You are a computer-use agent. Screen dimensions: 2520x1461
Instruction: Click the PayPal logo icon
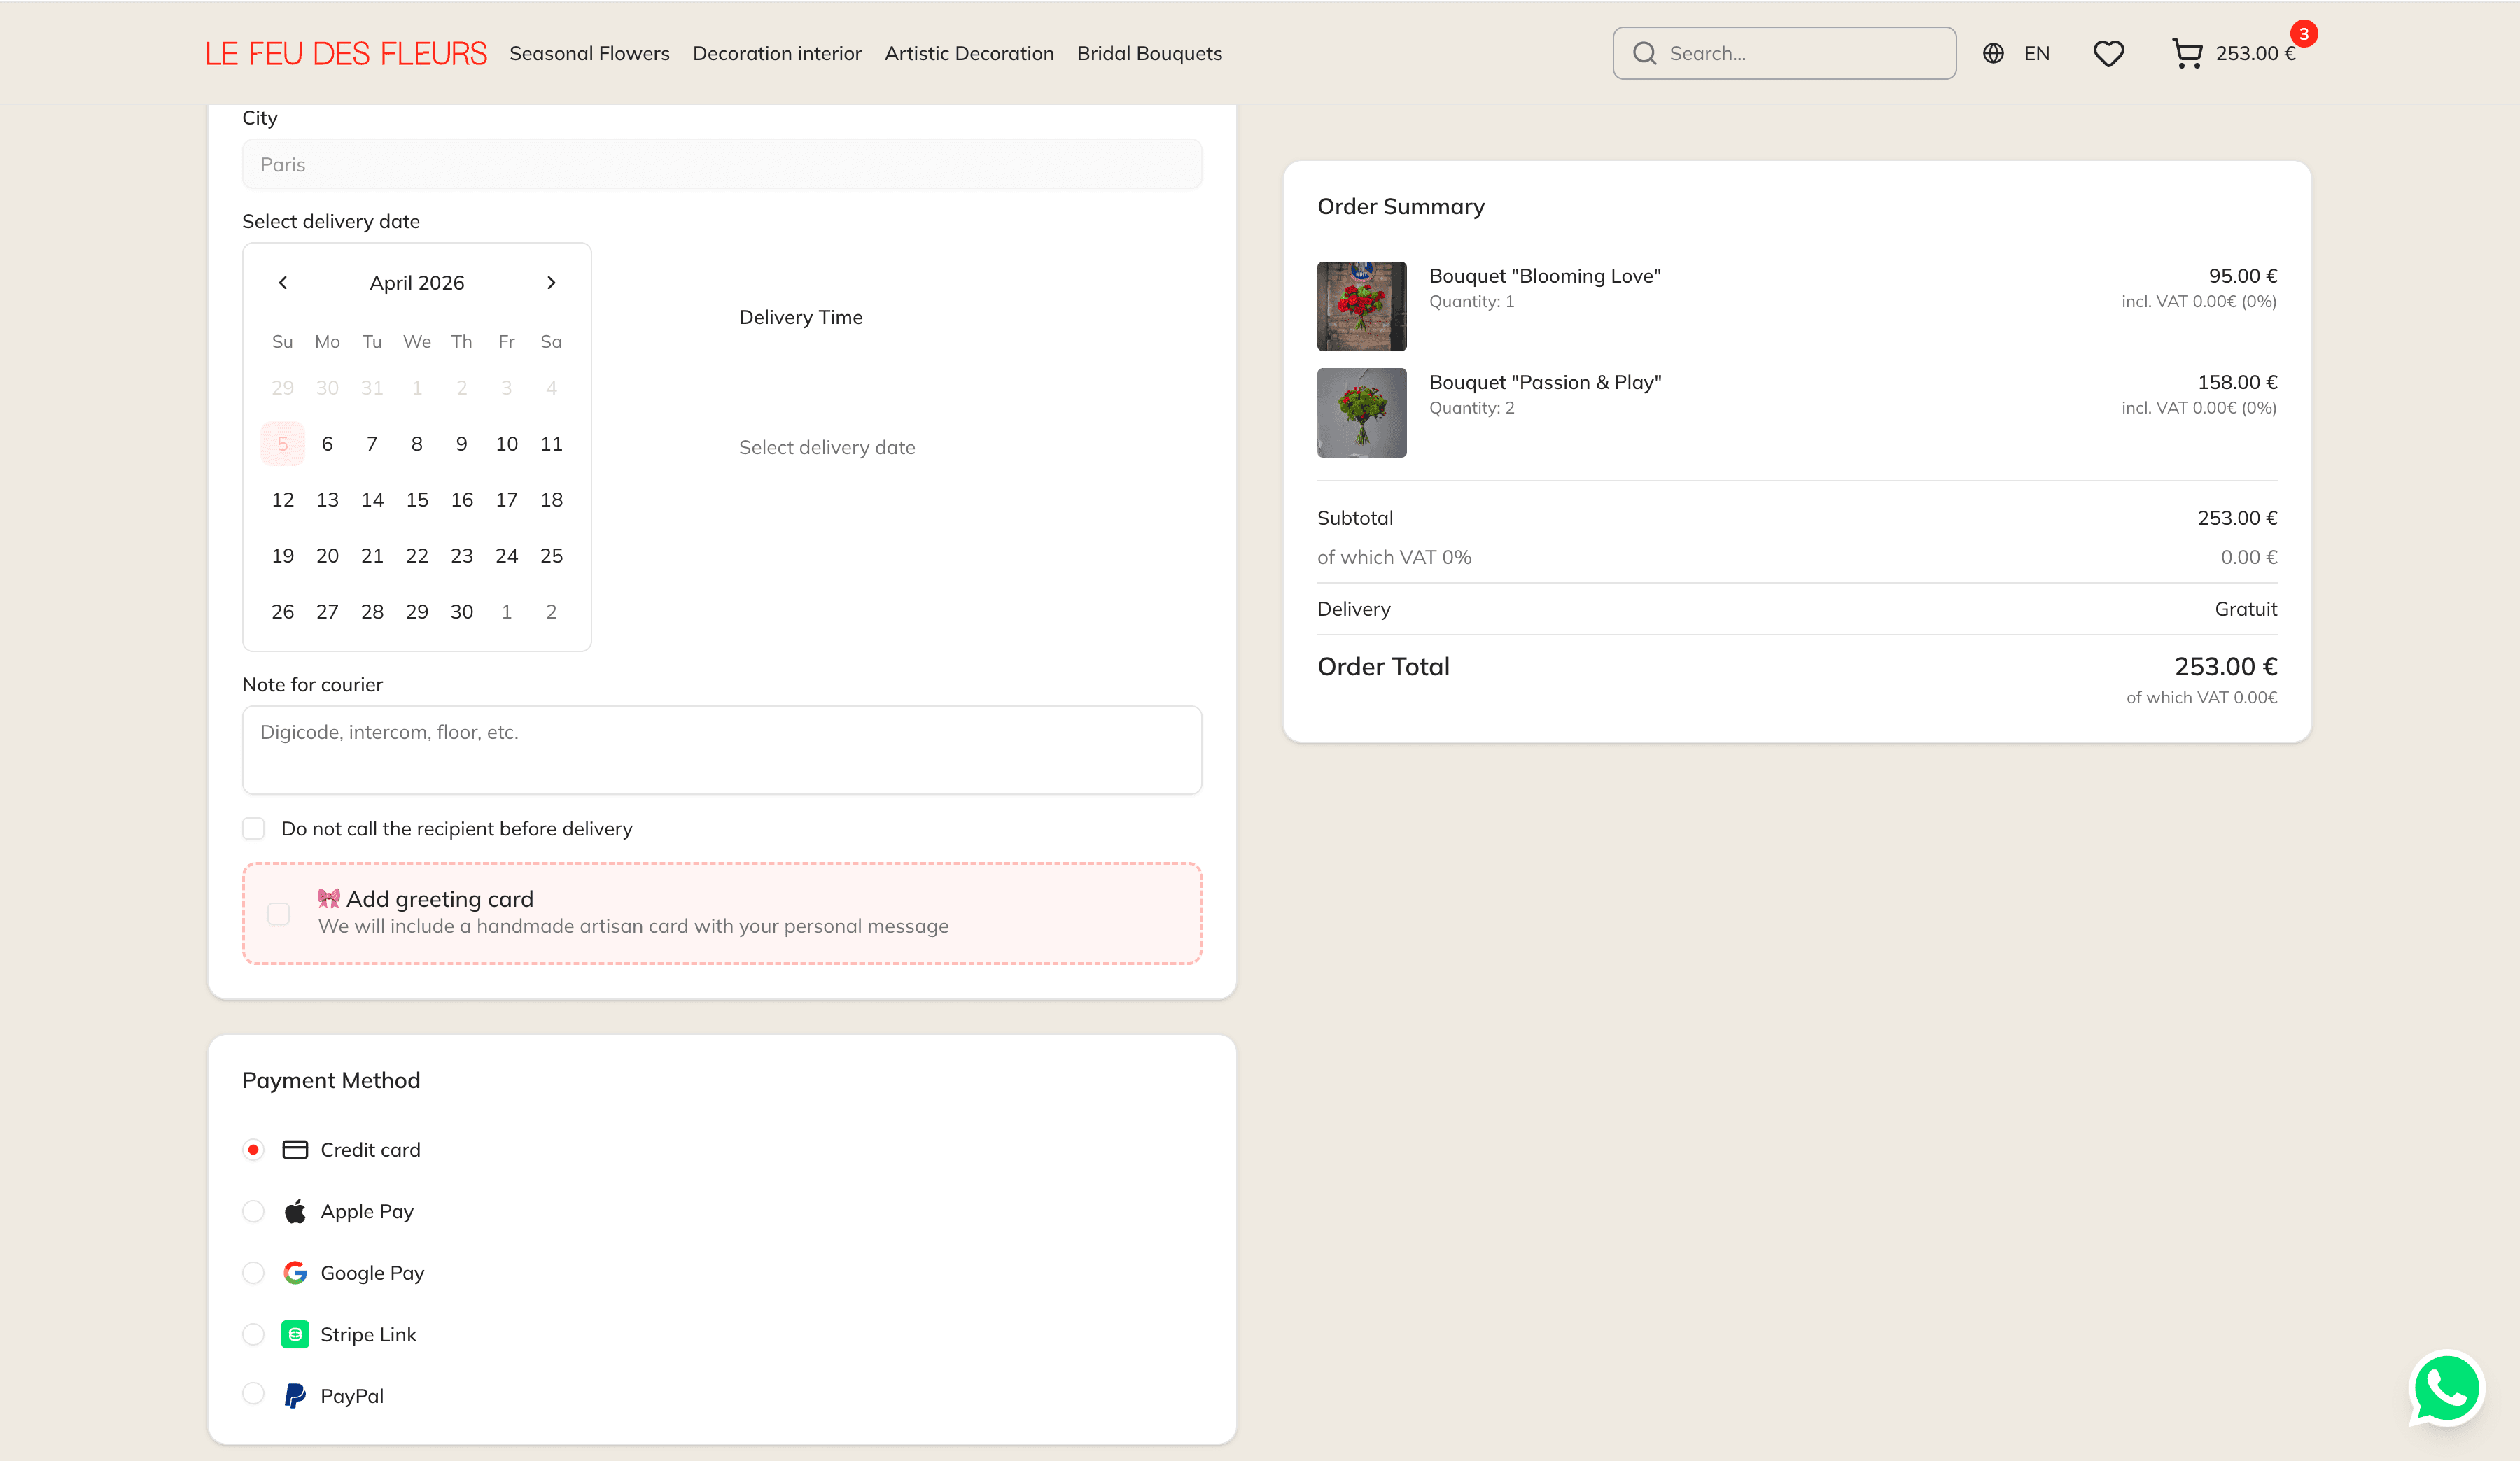click(x=295, y=1396)
